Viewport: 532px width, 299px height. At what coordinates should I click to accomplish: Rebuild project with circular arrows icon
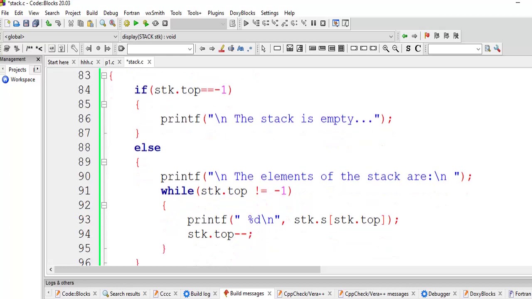coord(155,23)
